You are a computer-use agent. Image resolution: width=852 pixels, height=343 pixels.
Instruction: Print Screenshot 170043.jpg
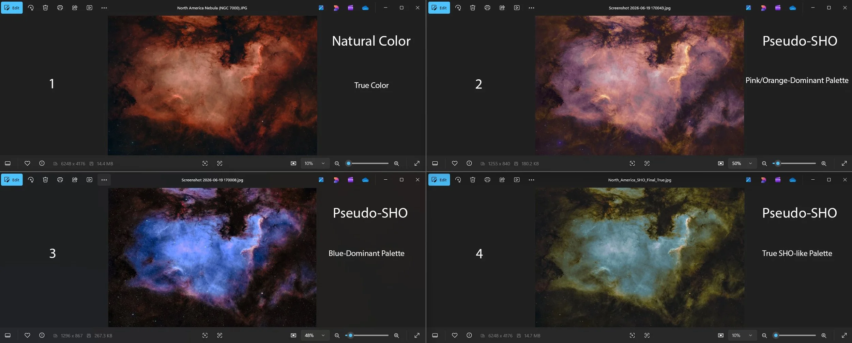pos(487,7)
